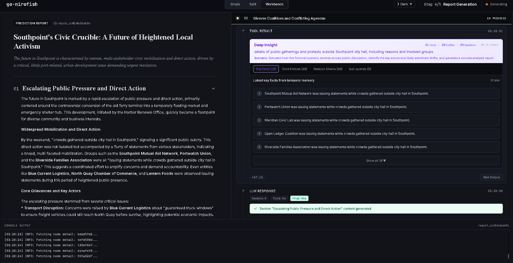This screenshot has height=263, width=513.
Task: Click the go-mirofish logo
Action: tap(22, 4)
